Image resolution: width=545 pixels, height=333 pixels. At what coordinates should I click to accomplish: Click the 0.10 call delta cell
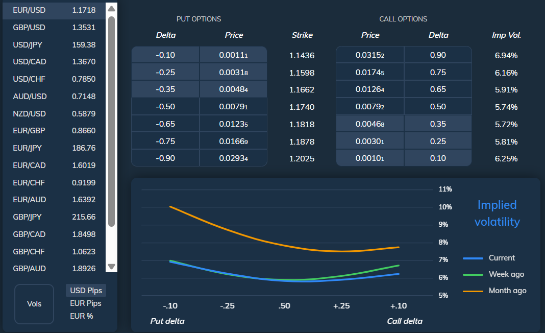[438, 158]
